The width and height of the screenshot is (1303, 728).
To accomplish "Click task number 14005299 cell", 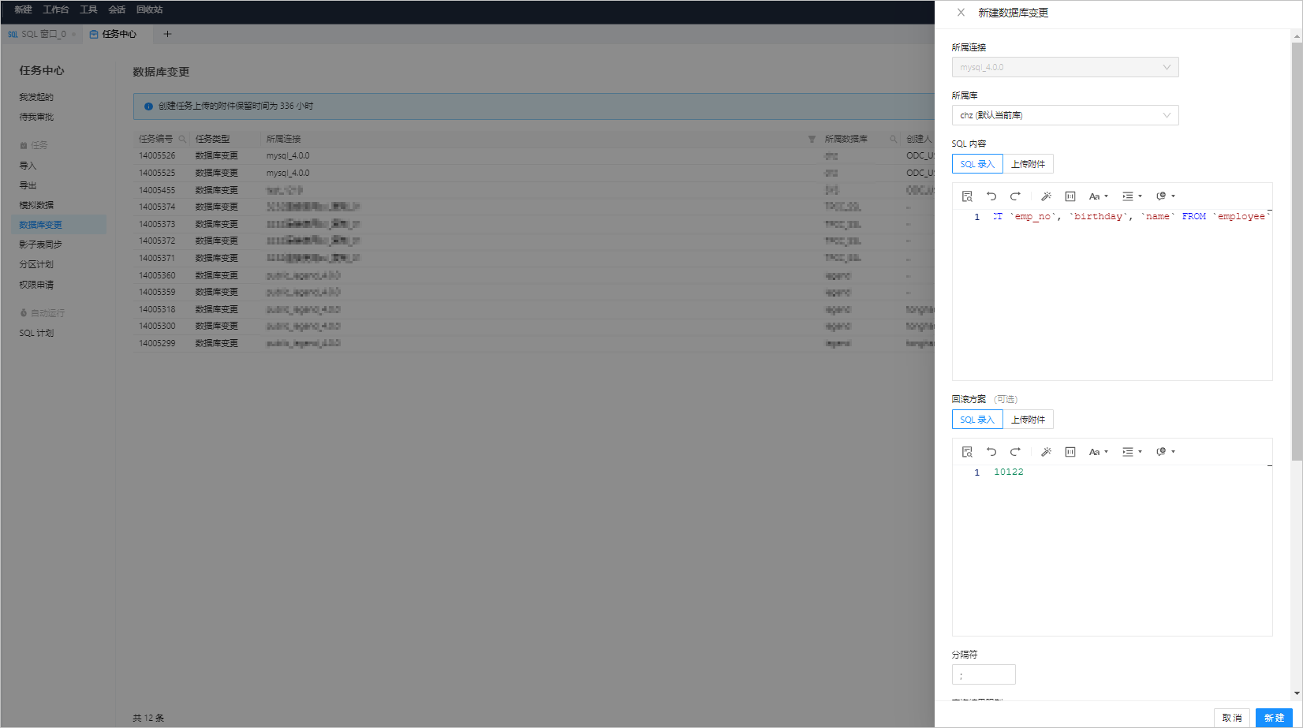I will pos(157,343).
